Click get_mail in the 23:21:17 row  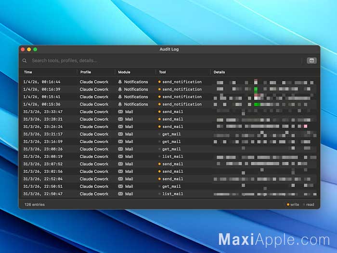(171, 134)
